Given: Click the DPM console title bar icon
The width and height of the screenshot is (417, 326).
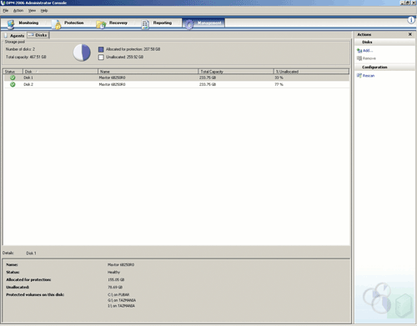Looking at the screenshot, I should tap(3, 3).
